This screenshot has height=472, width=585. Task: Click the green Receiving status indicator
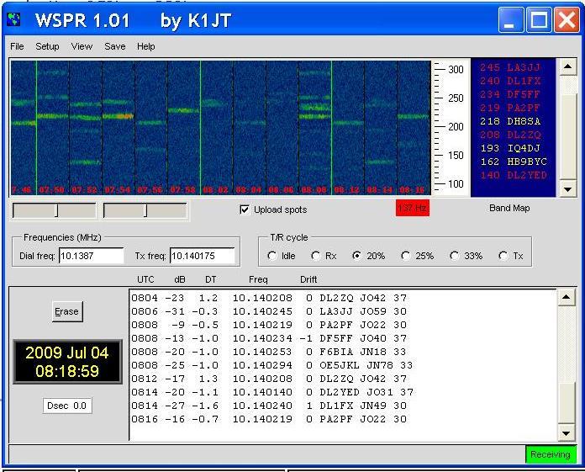(x=551, y=454)
